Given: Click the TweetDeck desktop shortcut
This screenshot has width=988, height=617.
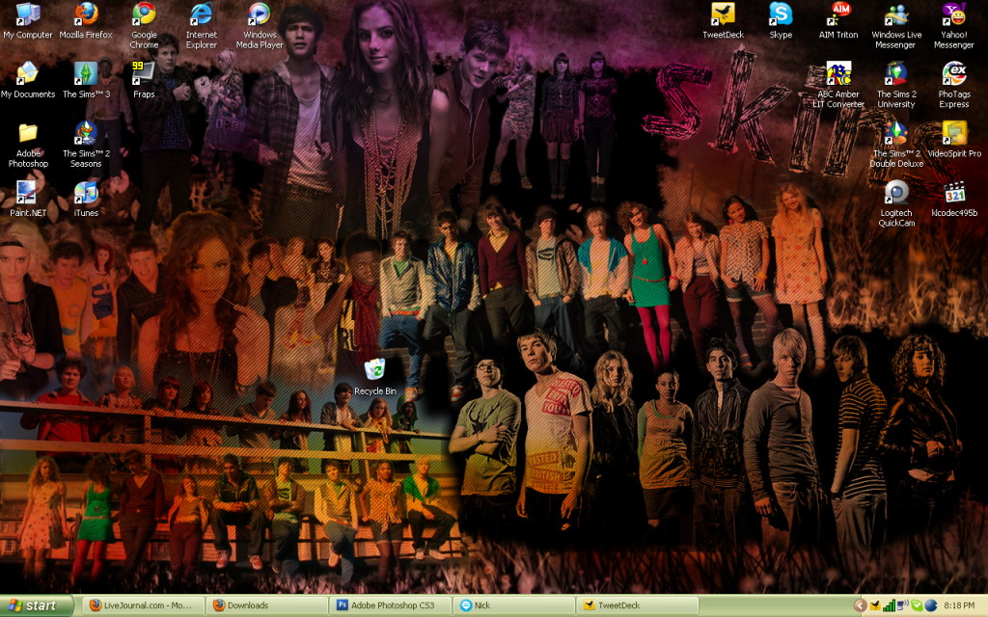Looking at the screenshot, I should point(724,21).
